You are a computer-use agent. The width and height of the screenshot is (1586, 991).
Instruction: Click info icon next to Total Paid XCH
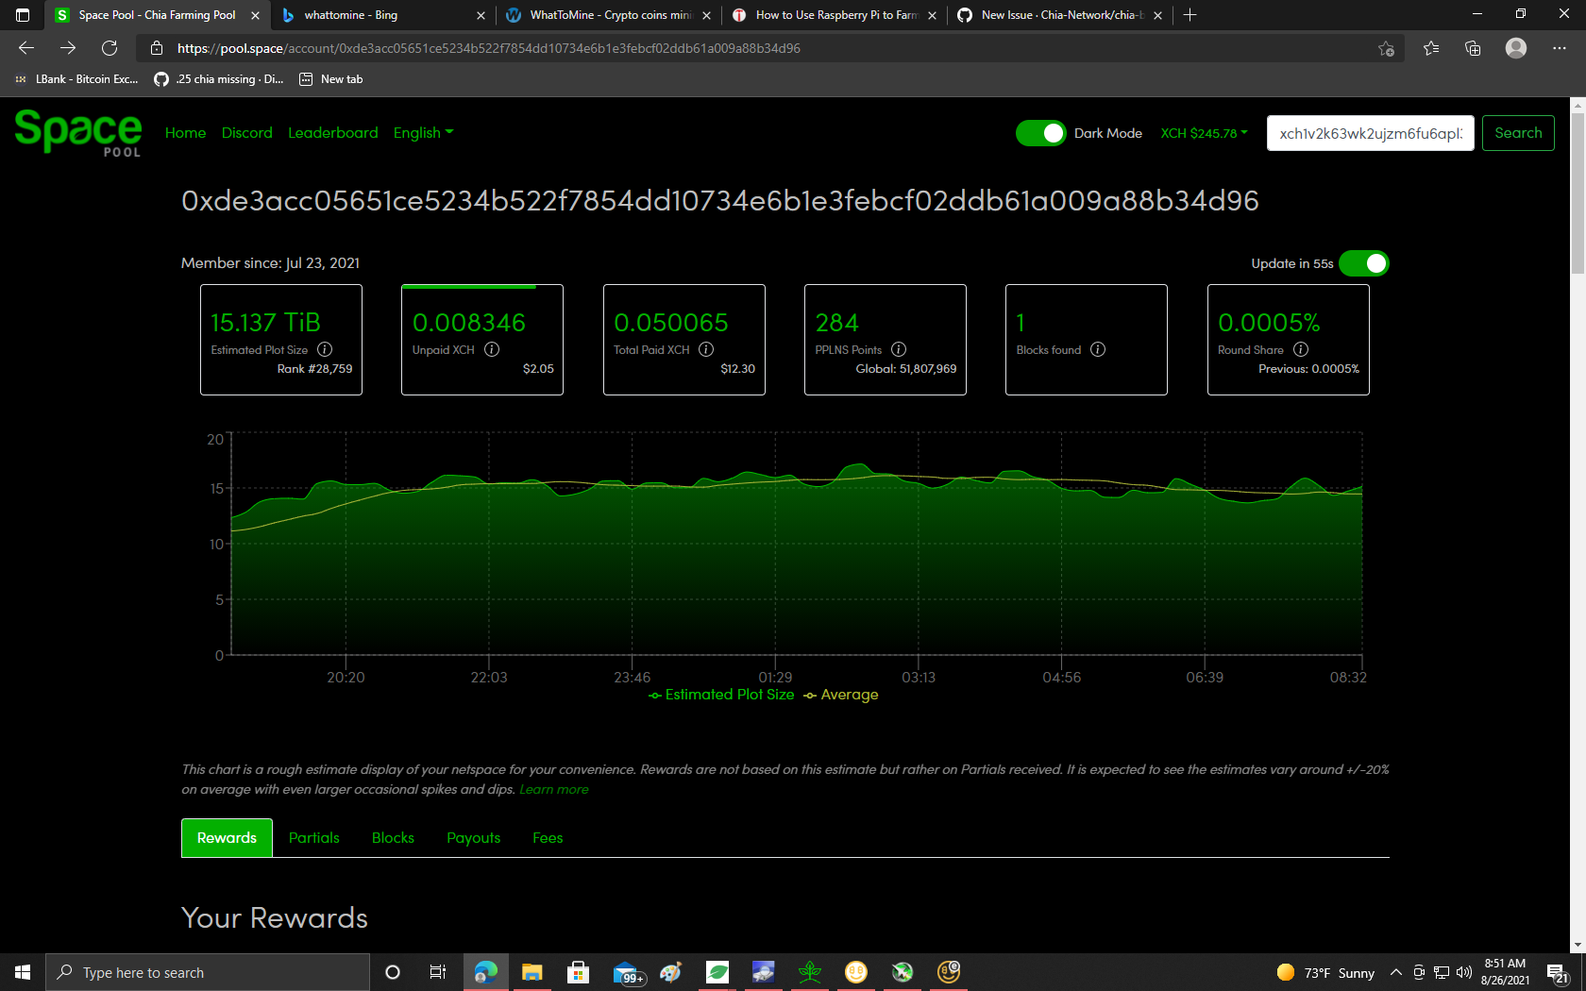706,349
